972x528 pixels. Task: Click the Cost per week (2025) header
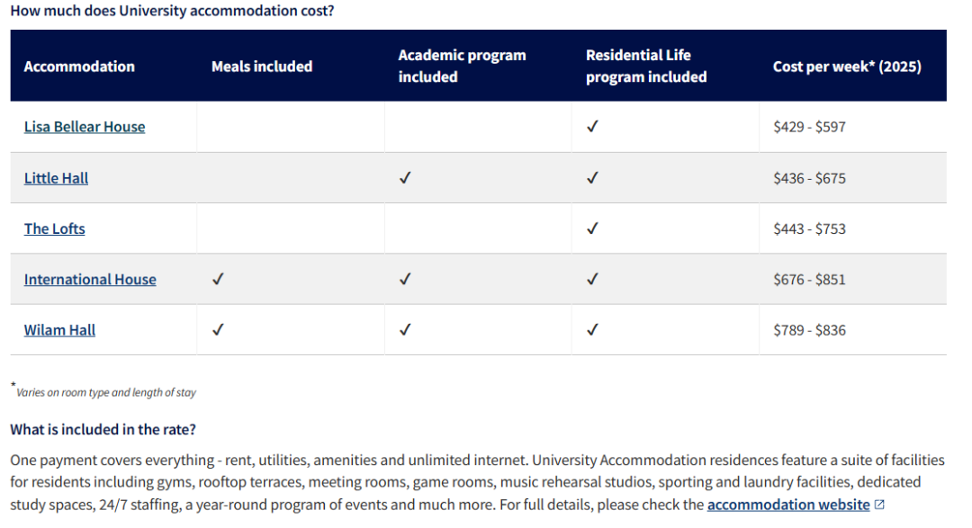click(x=847, y=67)
